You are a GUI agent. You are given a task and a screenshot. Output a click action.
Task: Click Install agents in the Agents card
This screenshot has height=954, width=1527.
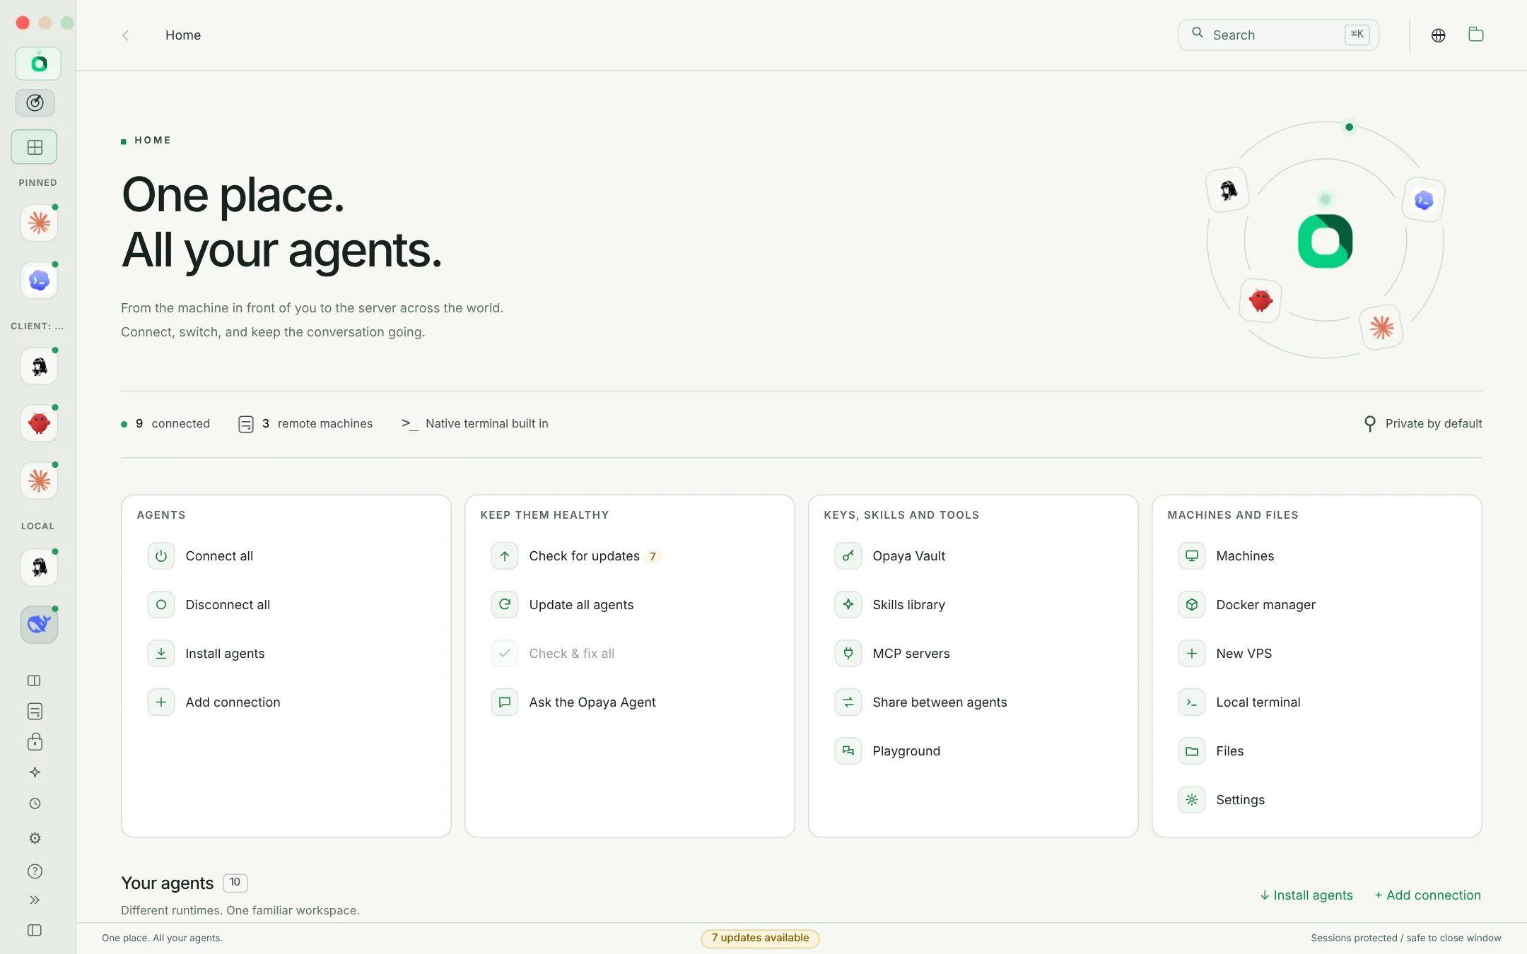(286, 654)
